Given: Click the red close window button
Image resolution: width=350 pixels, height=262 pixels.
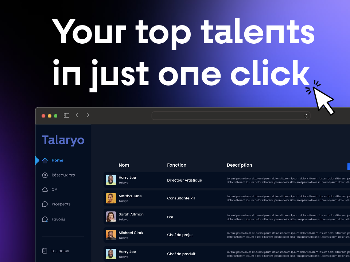Looking at the screenshot, I should [x=43, y=116].
